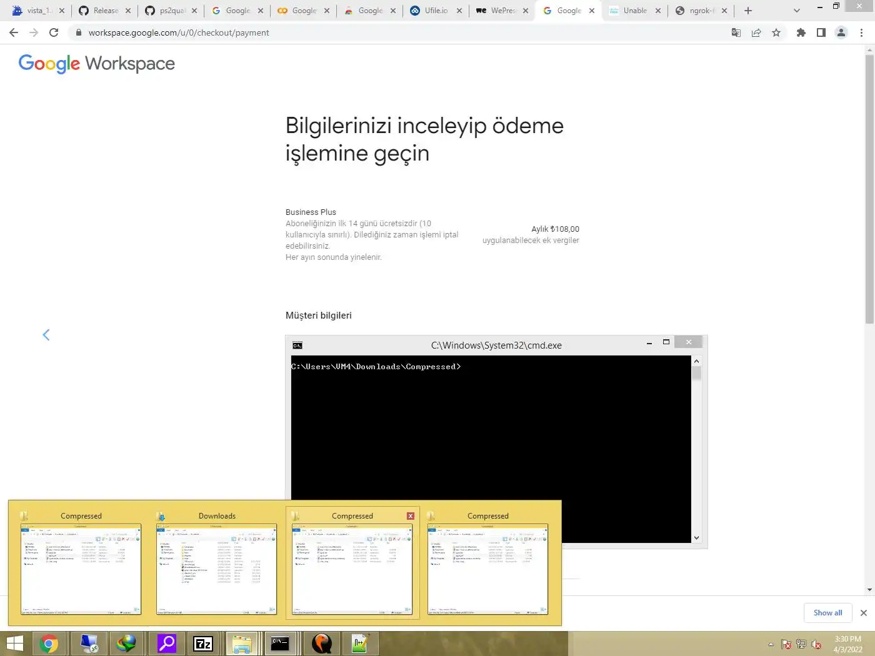The image size is (875, 656).
Task: Click the 'Müşteri bilgileri' section heading
Action: pos(318,316)
